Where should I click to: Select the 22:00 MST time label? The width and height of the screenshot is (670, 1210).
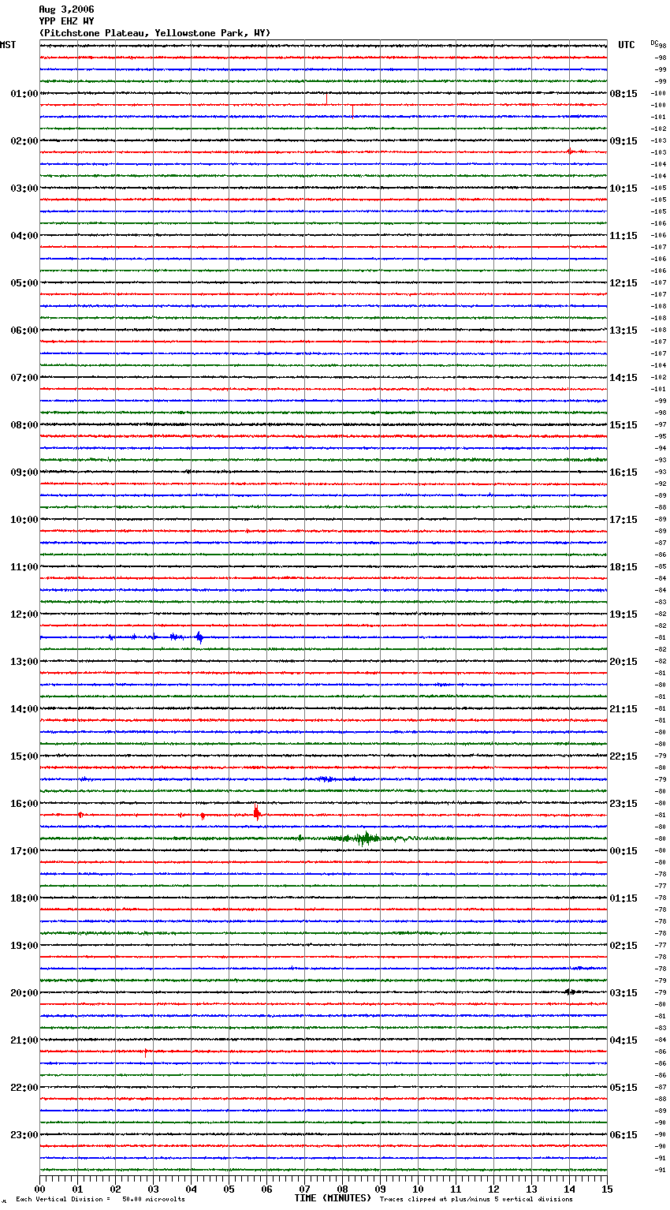pyautogui.click(x=24, y=1088)
